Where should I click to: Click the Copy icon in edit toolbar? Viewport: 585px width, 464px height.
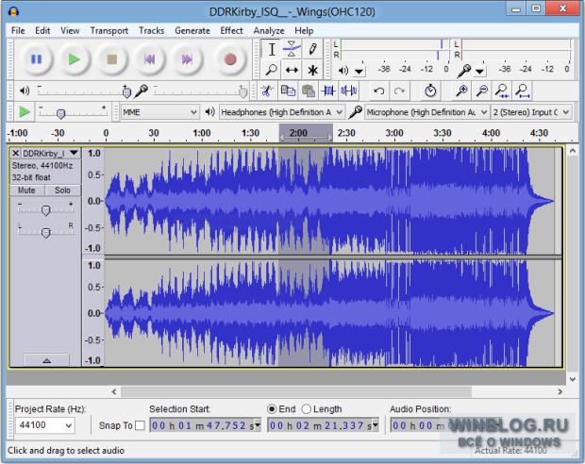point(288,91)
